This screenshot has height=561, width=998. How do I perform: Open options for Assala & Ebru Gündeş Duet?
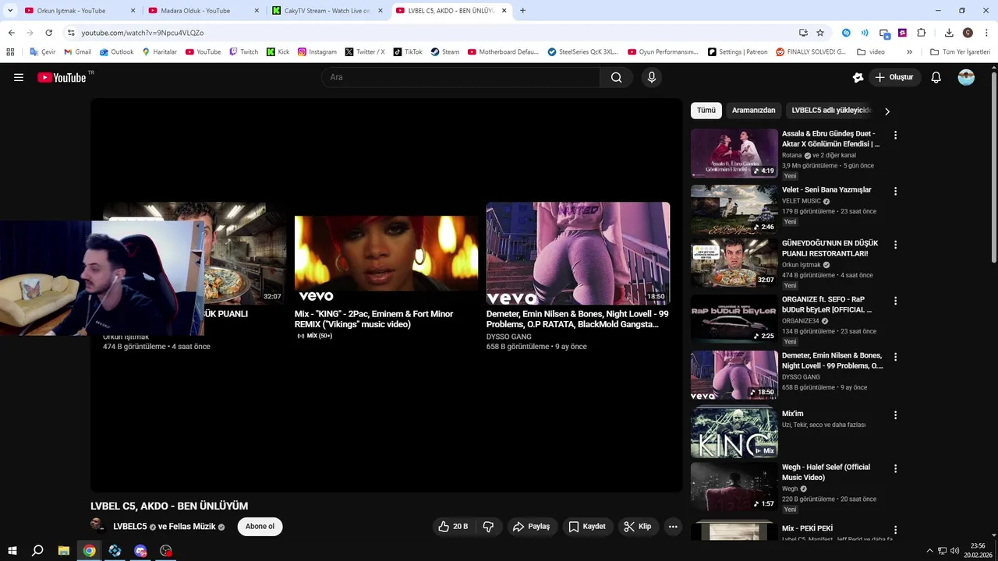pyautogui.click(x=895, y=135)
